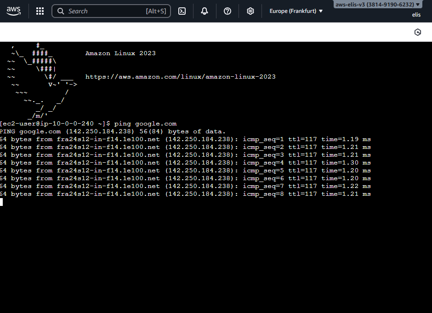The height and width of the screenshot is (313, 432).
Task: Click the [Alt+S] shortcut hint
Action: 156,11
